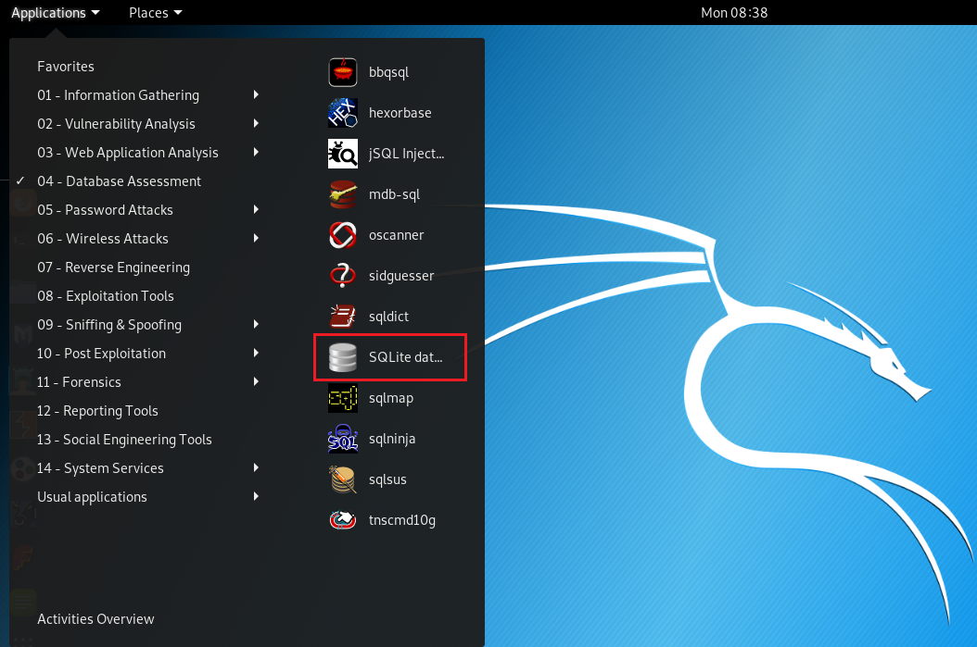
Task: Choose the sqlmap entry text
Action: tap(391, 398)
